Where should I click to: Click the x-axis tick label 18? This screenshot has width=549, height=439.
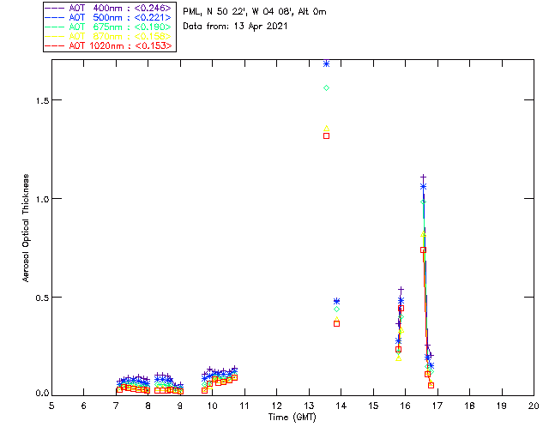(469, 406)
